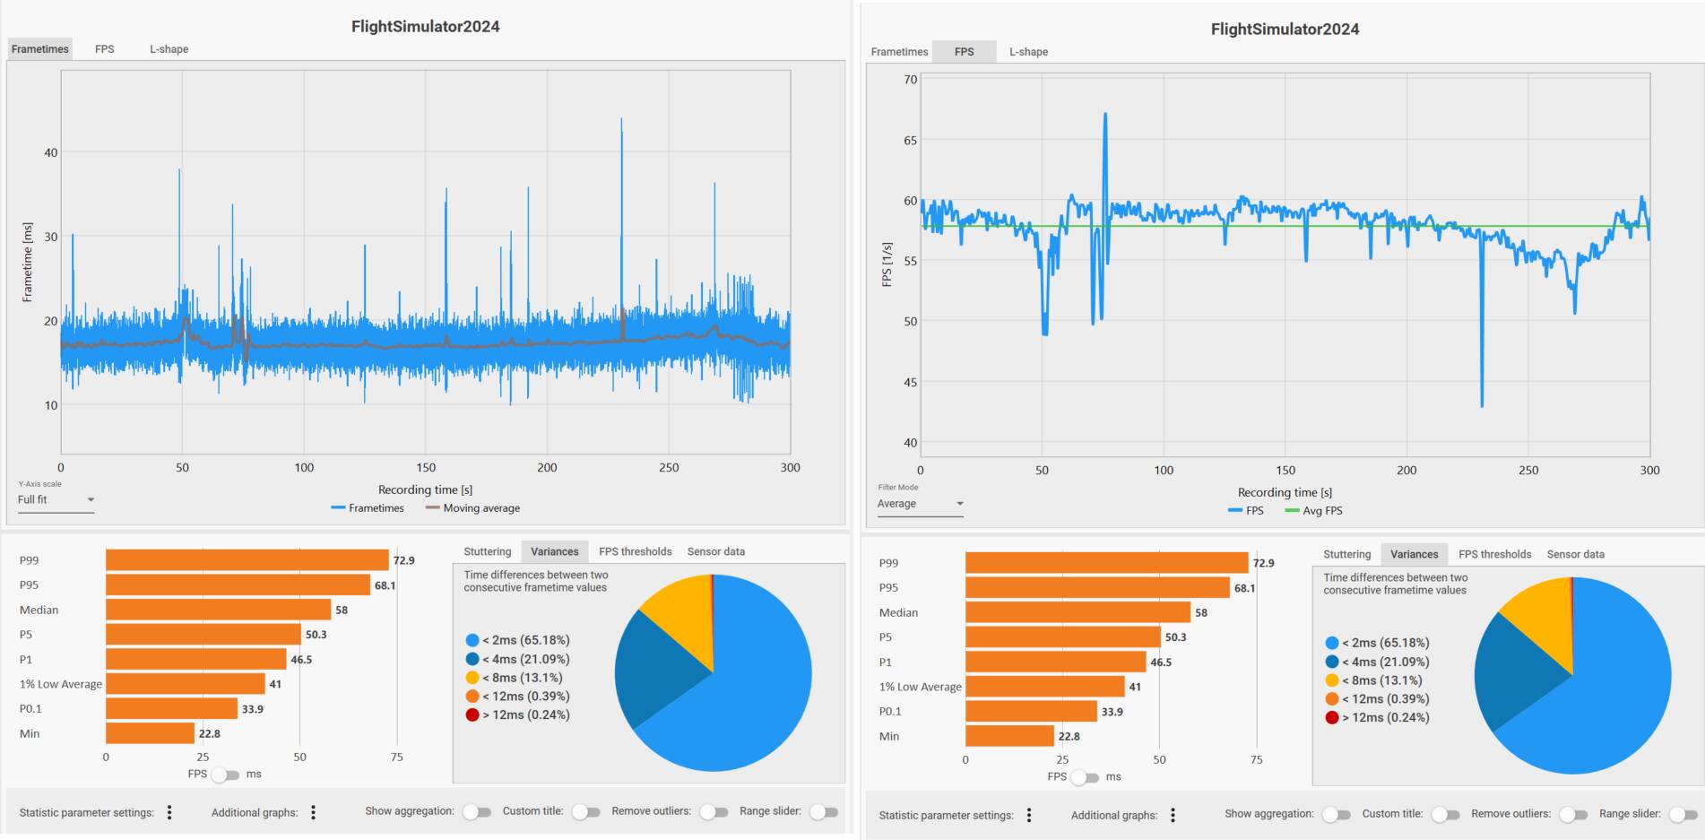Click left panel P99 bar 72.9
This screenshot has height=840, width=1705.
247,560
